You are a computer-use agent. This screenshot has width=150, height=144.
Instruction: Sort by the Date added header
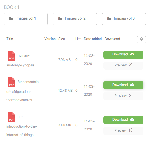(93, 39)
